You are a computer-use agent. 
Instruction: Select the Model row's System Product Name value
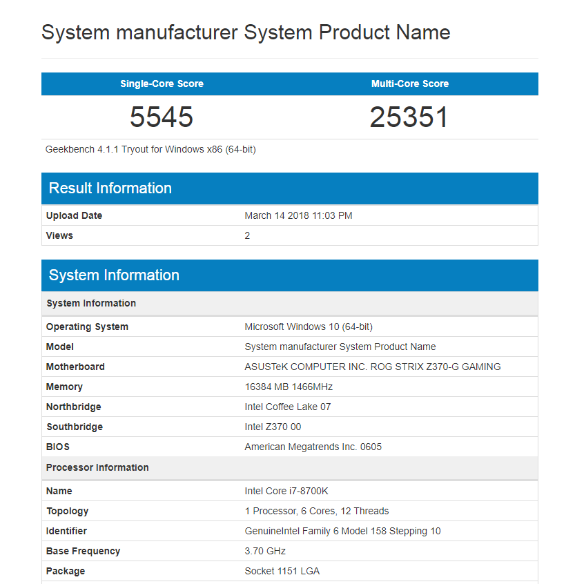point(340,347)
